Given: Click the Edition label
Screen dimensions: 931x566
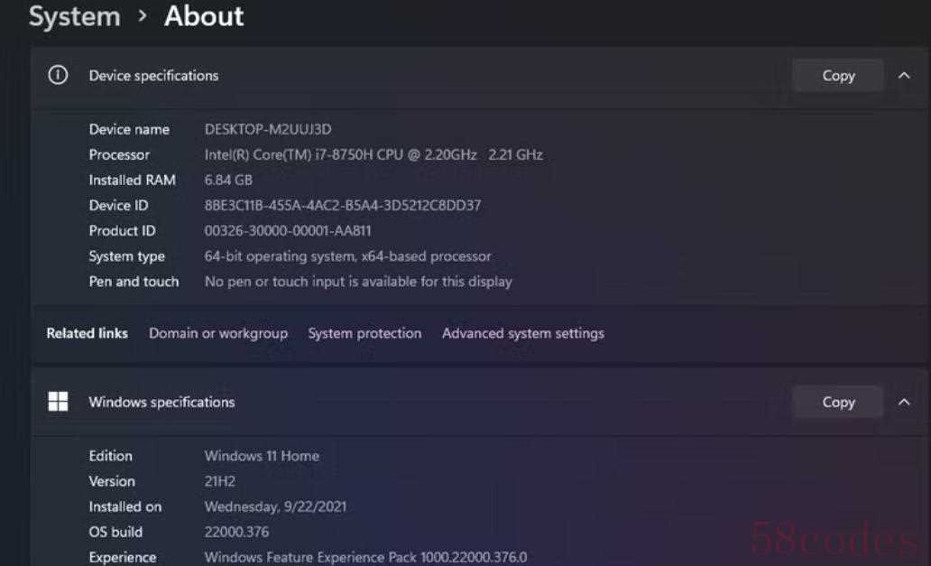Looking at the screenshot, I should click(110, 456).
